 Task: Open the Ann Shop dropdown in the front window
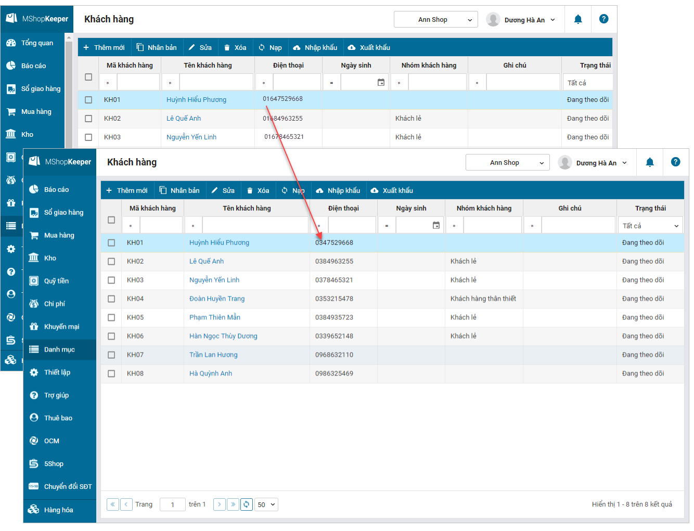tap(508, 162)
